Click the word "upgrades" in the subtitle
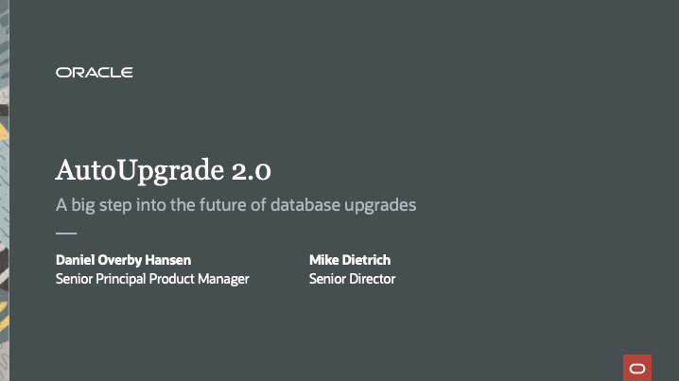 [x=380, y=204]
